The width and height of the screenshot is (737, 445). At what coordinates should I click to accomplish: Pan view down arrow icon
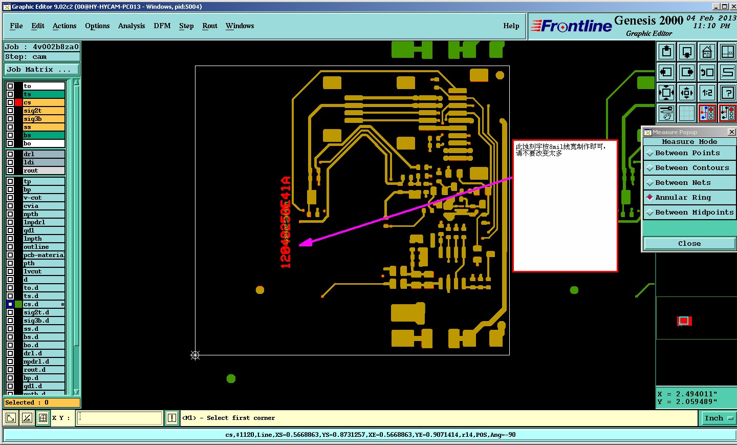pos(687,52)
